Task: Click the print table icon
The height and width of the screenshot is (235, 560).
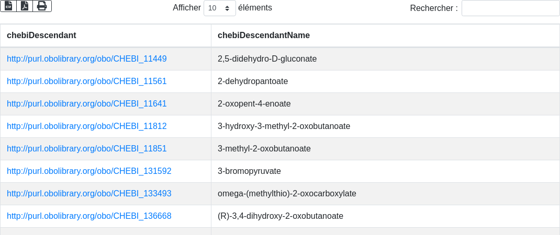Action: (42, 6)
